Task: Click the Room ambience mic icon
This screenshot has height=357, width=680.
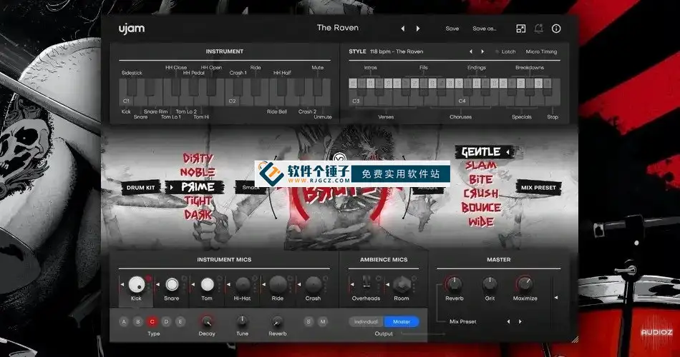Action: [x=402, y=284]
